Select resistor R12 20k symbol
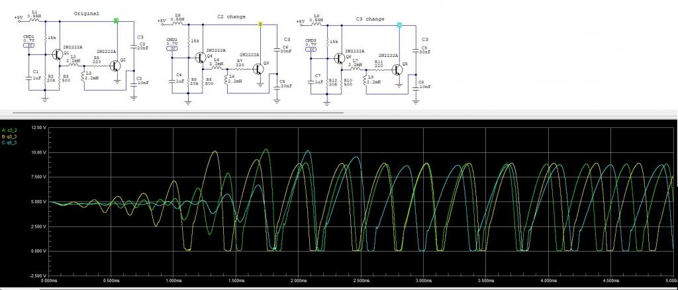This screenshot has width=678, height=290. pyautogui.click(x=327, y=84)
